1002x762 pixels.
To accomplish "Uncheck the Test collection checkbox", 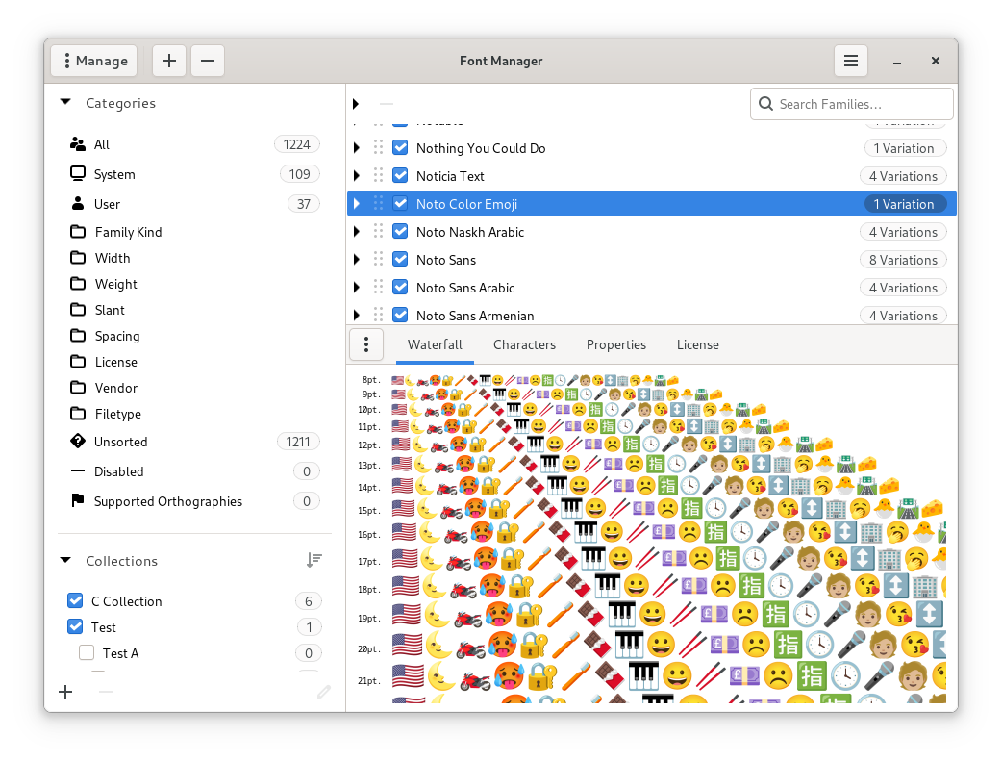I will click(75, 626).
